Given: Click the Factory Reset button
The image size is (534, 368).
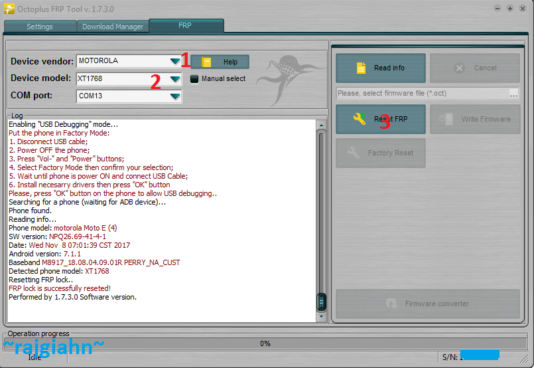Looking at the screenshot, I should (x=380, y=153).
